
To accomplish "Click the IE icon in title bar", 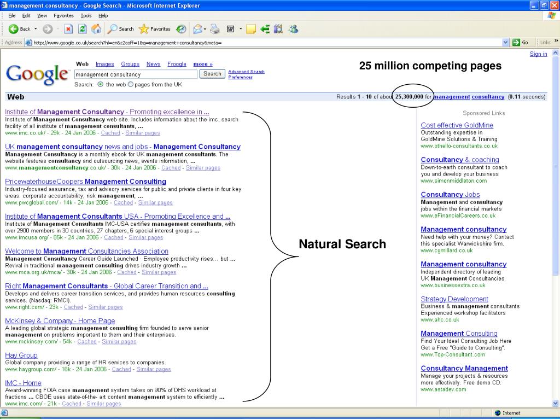I will pos(4,5).
